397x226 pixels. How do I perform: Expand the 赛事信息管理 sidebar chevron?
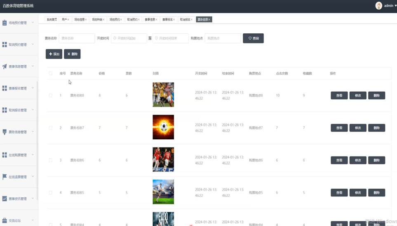33,66
